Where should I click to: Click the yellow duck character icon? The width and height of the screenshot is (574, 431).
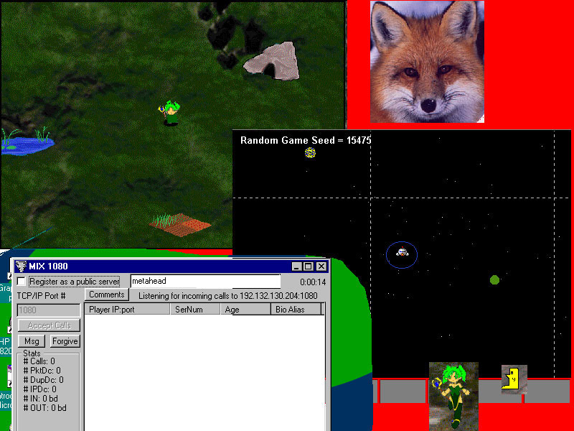pos(514,379)
